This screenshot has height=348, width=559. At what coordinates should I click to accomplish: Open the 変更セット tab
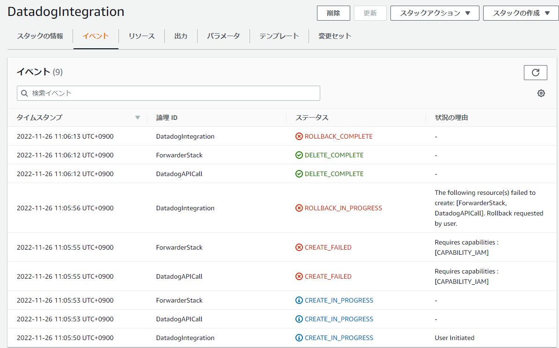click(335, 36)
